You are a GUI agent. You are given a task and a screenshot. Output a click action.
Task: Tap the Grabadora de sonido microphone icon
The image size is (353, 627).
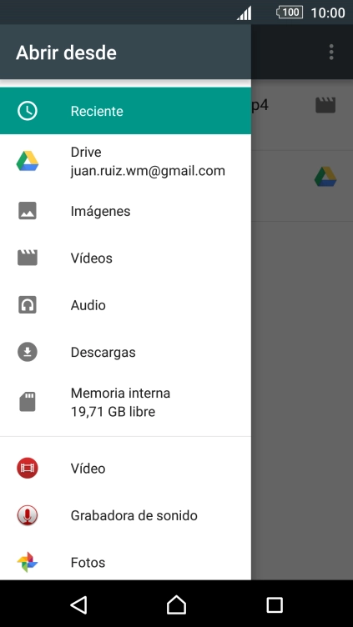pyautogui.click(x=28, y=515)
